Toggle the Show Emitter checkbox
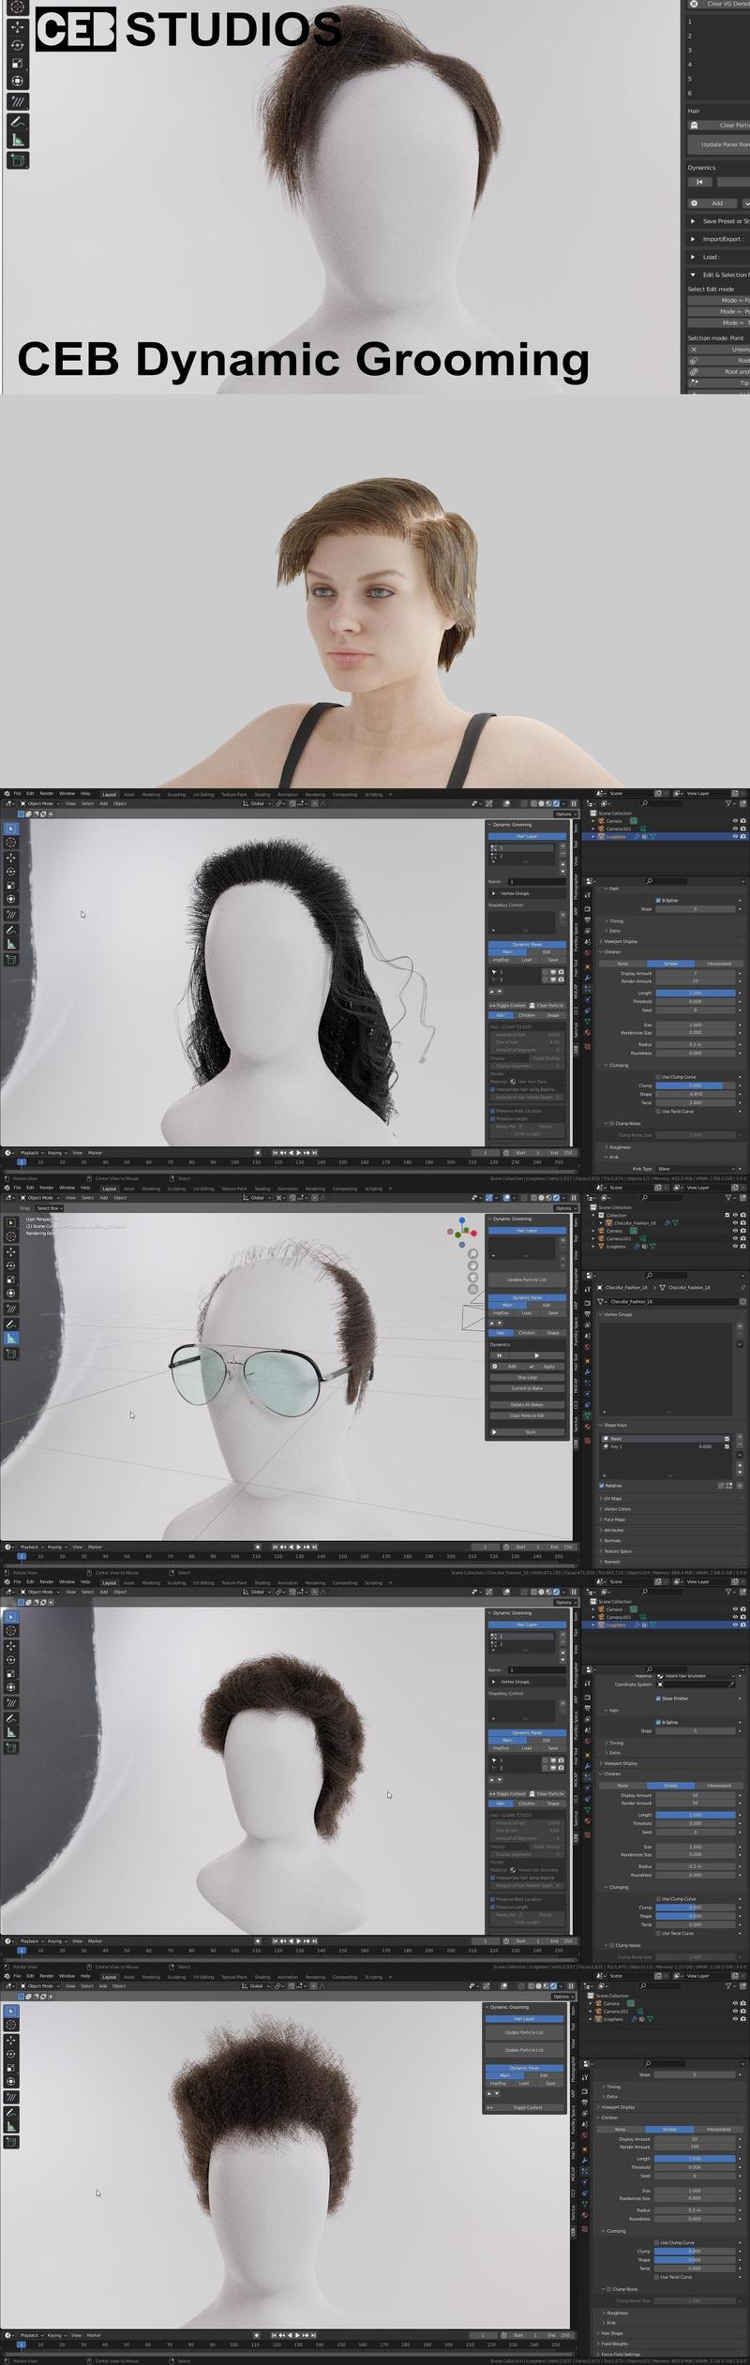 [658, 1698]
